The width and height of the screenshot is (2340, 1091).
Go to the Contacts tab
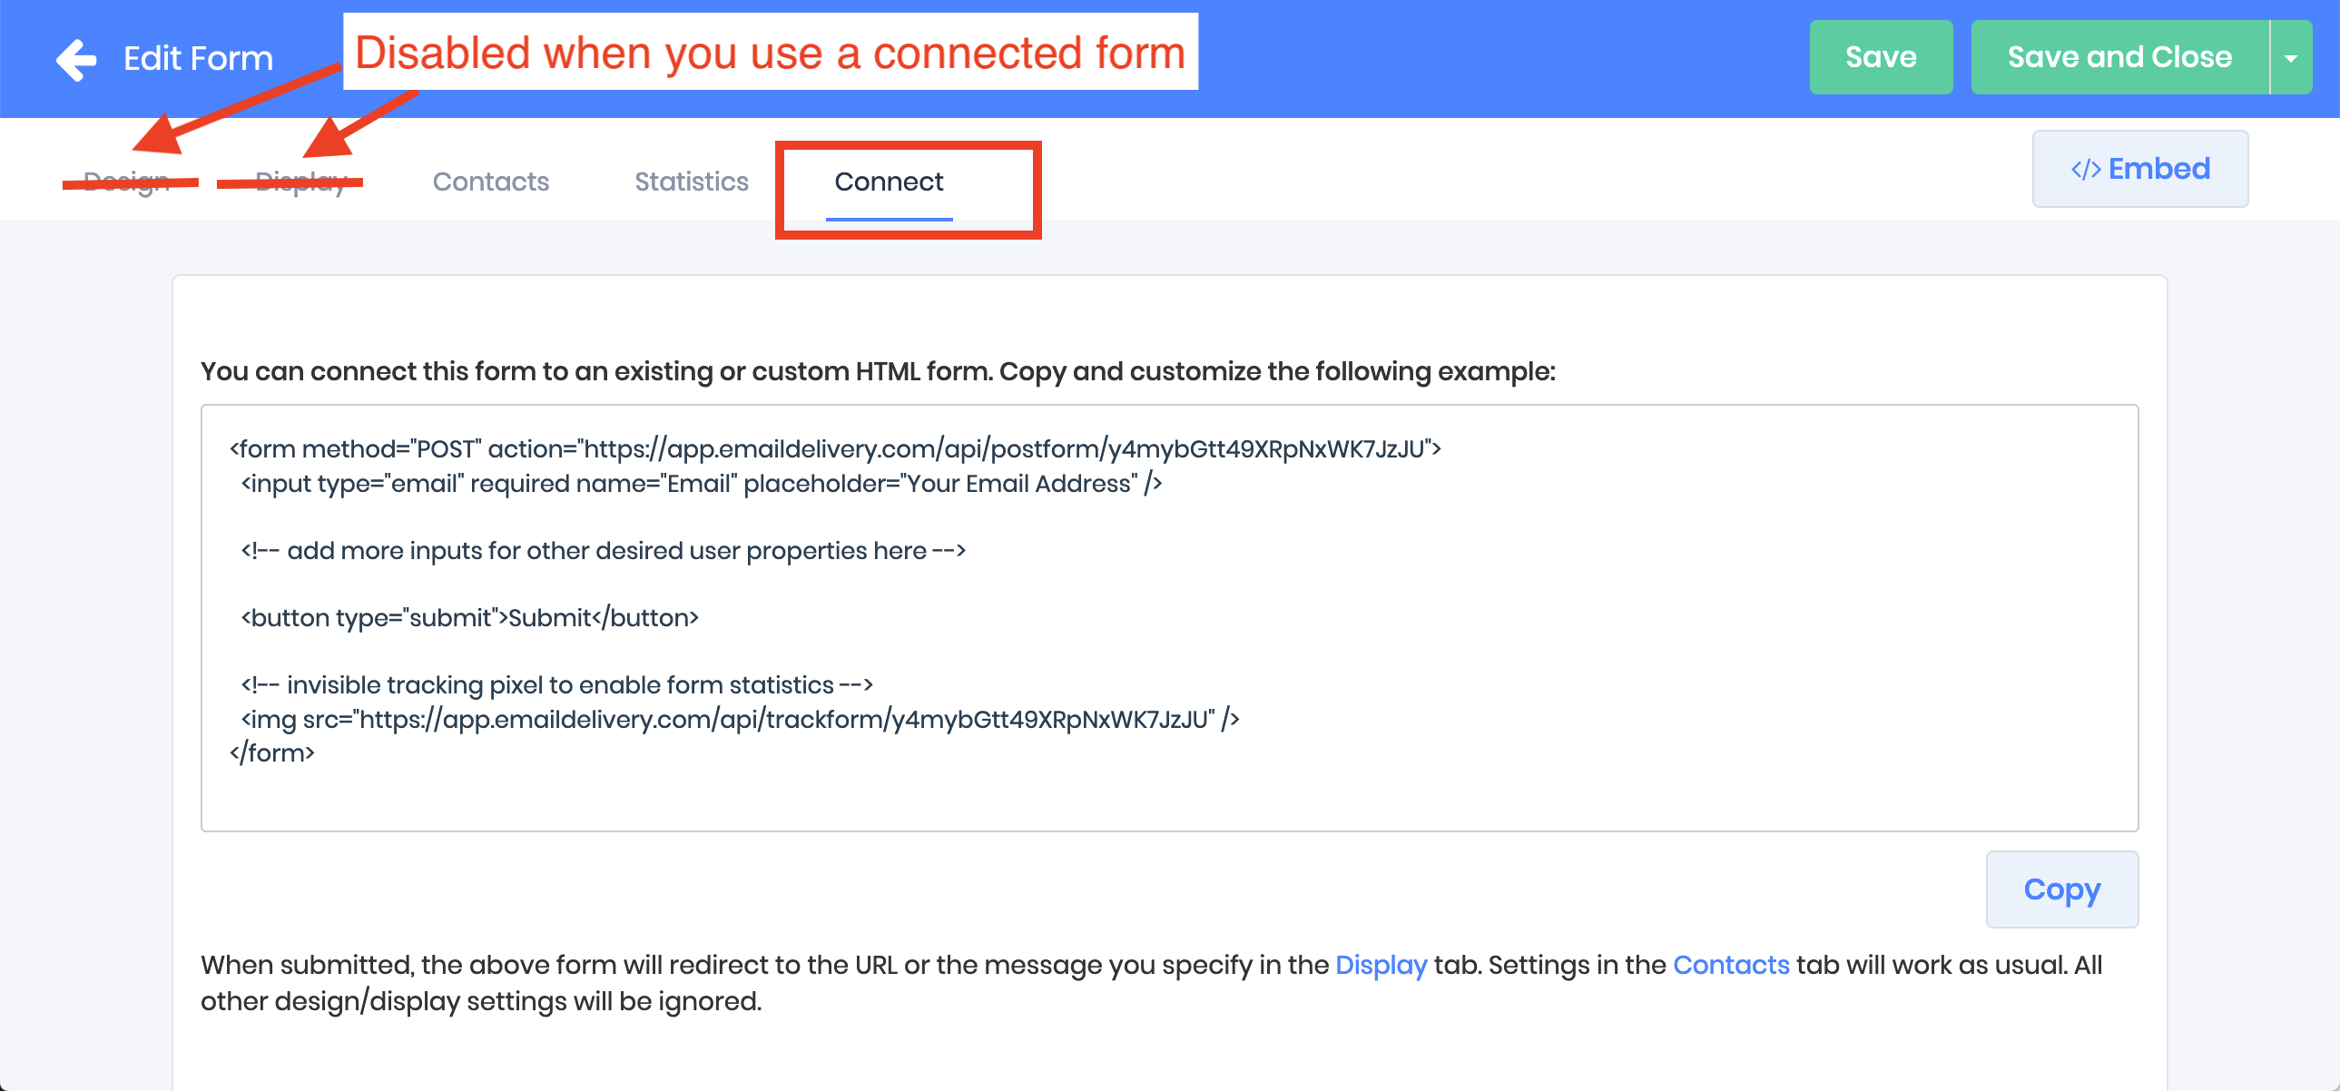tap(490, 182)
